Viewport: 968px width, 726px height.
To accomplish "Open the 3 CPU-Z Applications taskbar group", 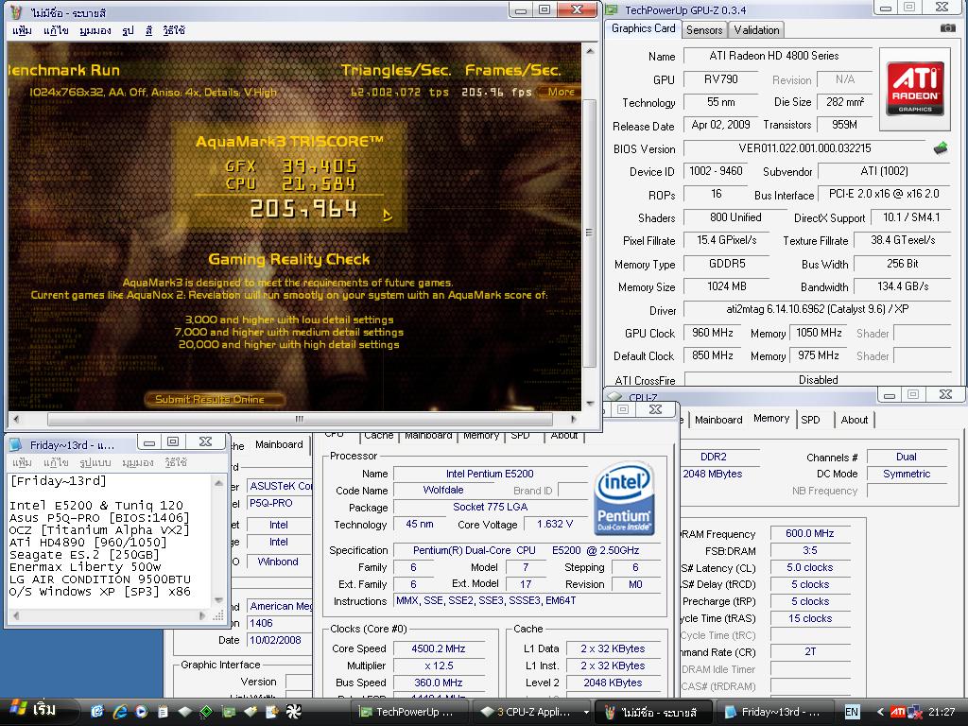I will click(533, 712).
